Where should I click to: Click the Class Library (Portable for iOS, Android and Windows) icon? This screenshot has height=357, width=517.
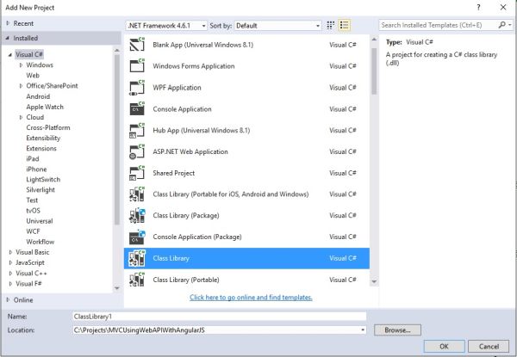click(x=137, y=194)
